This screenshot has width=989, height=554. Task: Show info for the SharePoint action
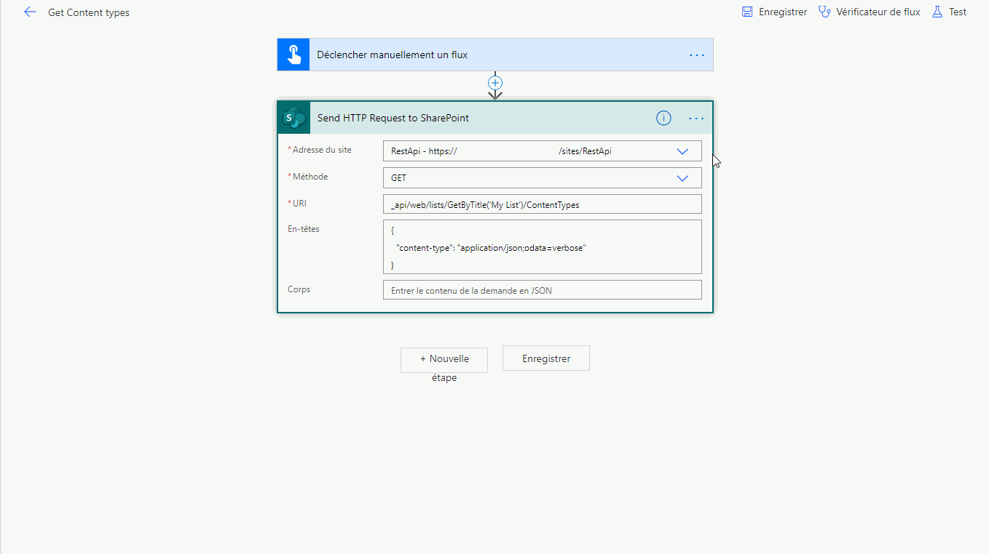click(663, 118)
